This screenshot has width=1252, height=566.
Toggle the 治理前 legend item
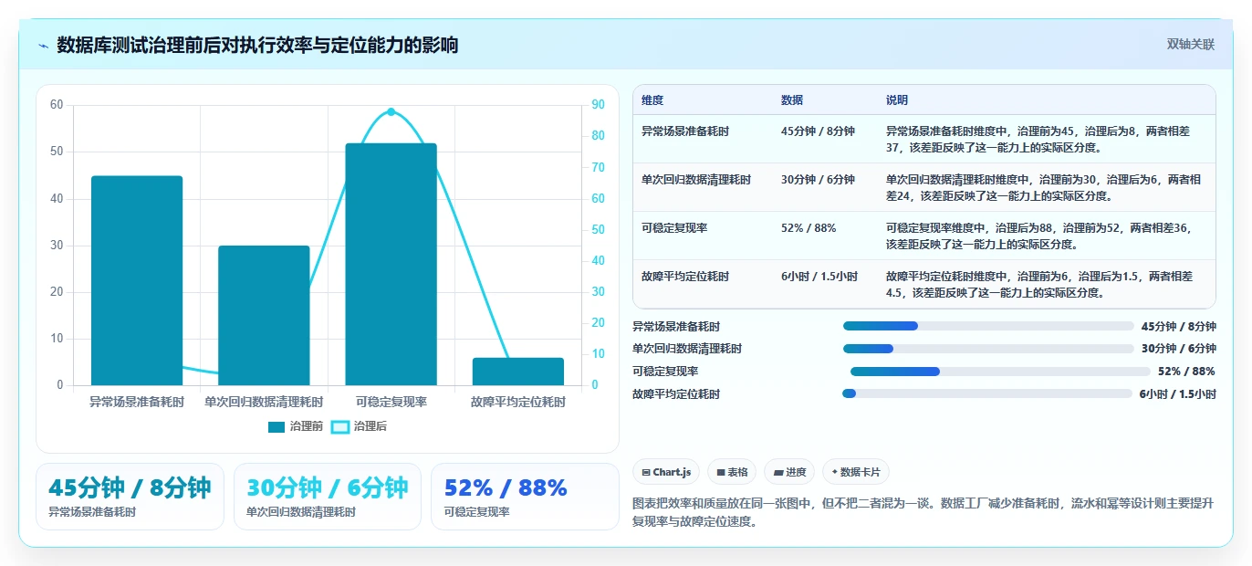click(296, 426)
